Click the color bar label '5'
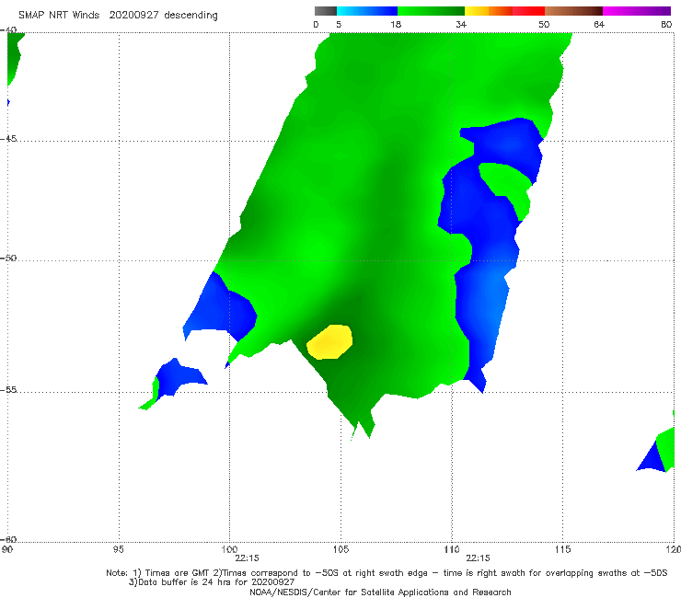This screenshot has height=598, width=681. [339, 25]
